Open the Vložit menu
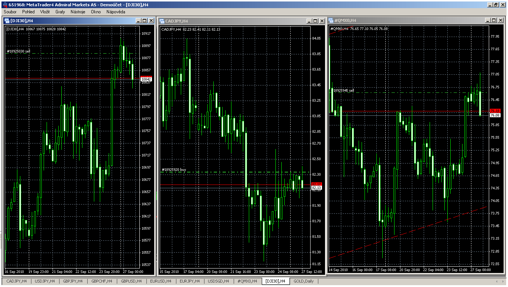 point(45,12)
